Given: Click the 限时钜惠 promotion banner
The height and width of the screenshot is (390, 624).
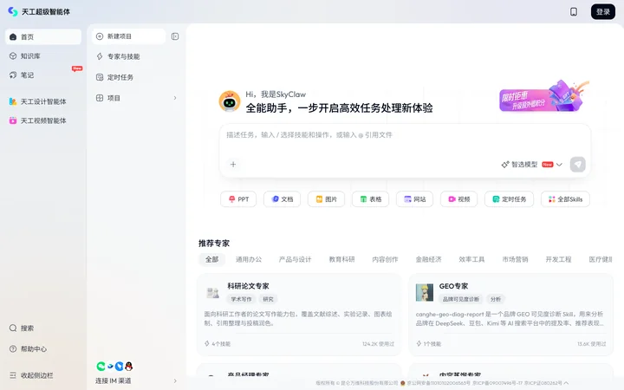Looking at the screenshot, I should pos(544,96).
